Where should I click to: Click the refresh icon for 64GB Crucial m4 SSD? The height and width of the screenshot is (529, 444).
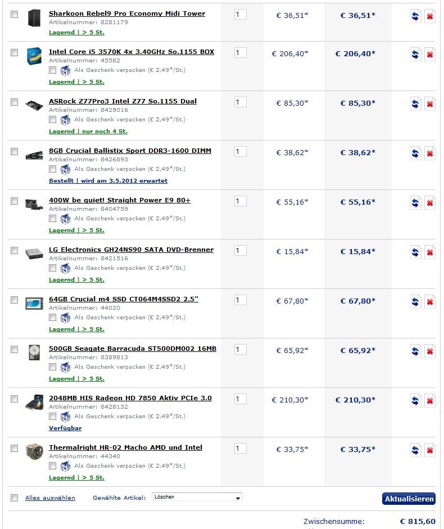(x=415, y=302)
